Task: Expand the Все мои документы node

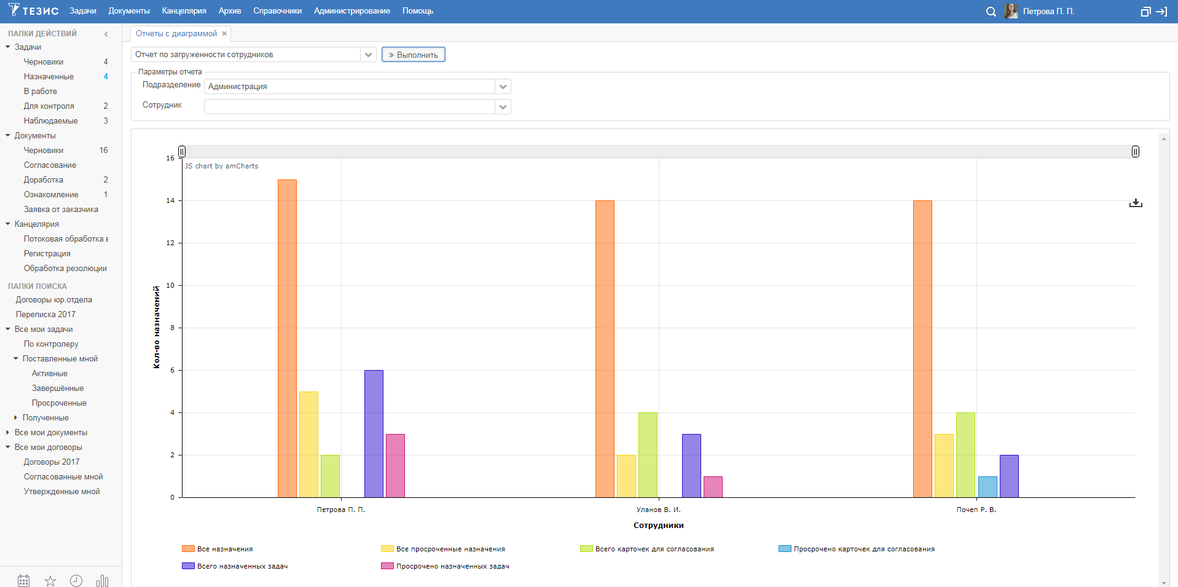Action: pyautogui.click(x=8, y=432)
